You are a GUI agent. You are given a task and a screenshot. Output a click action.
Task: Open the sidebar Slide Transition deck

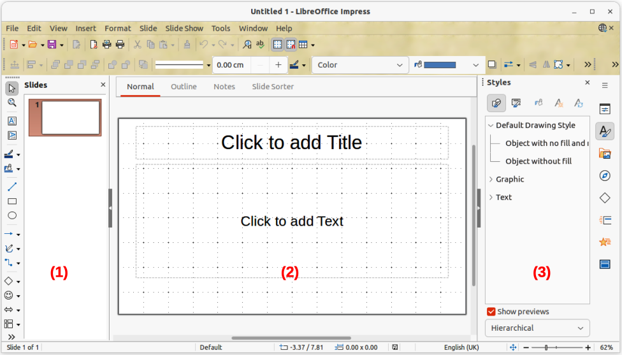(605, 220)
